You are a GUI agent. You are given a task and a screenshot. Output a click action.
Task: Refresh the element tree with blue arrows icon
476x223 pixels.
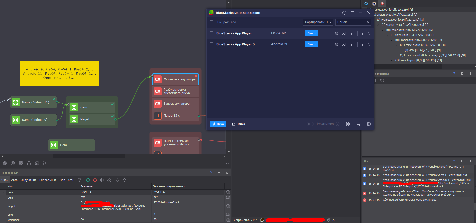pyautogui.click(x=366, y=3)
